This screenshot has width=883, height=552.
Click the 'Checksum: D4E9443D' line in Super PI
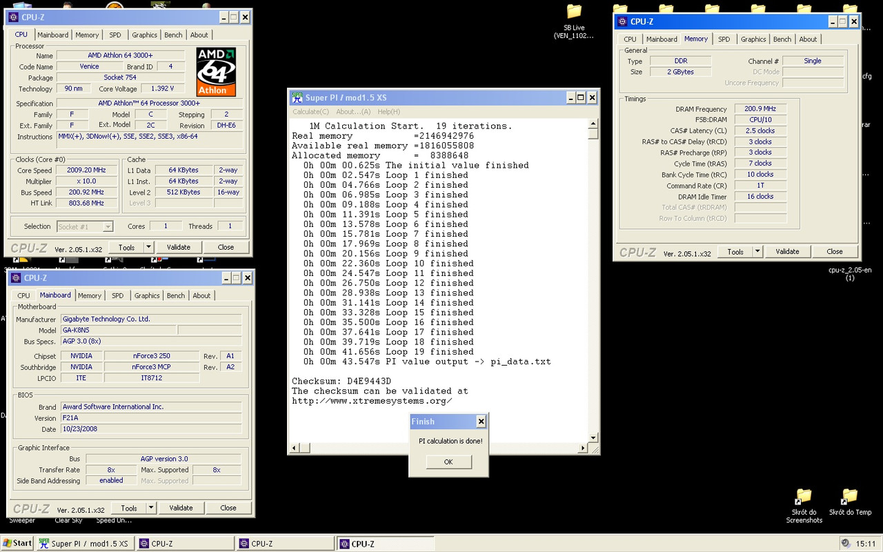(341, 382)
